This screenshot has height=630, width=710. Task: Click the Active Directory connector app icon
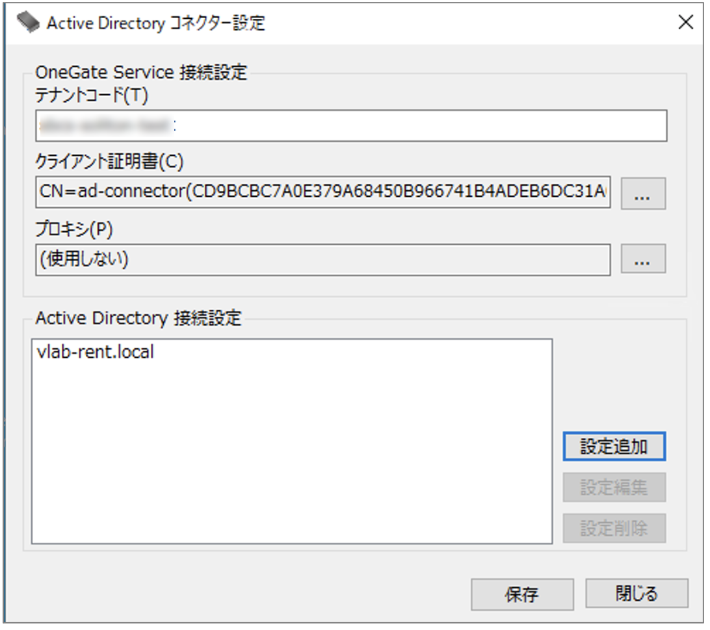[x=29, y=23]
